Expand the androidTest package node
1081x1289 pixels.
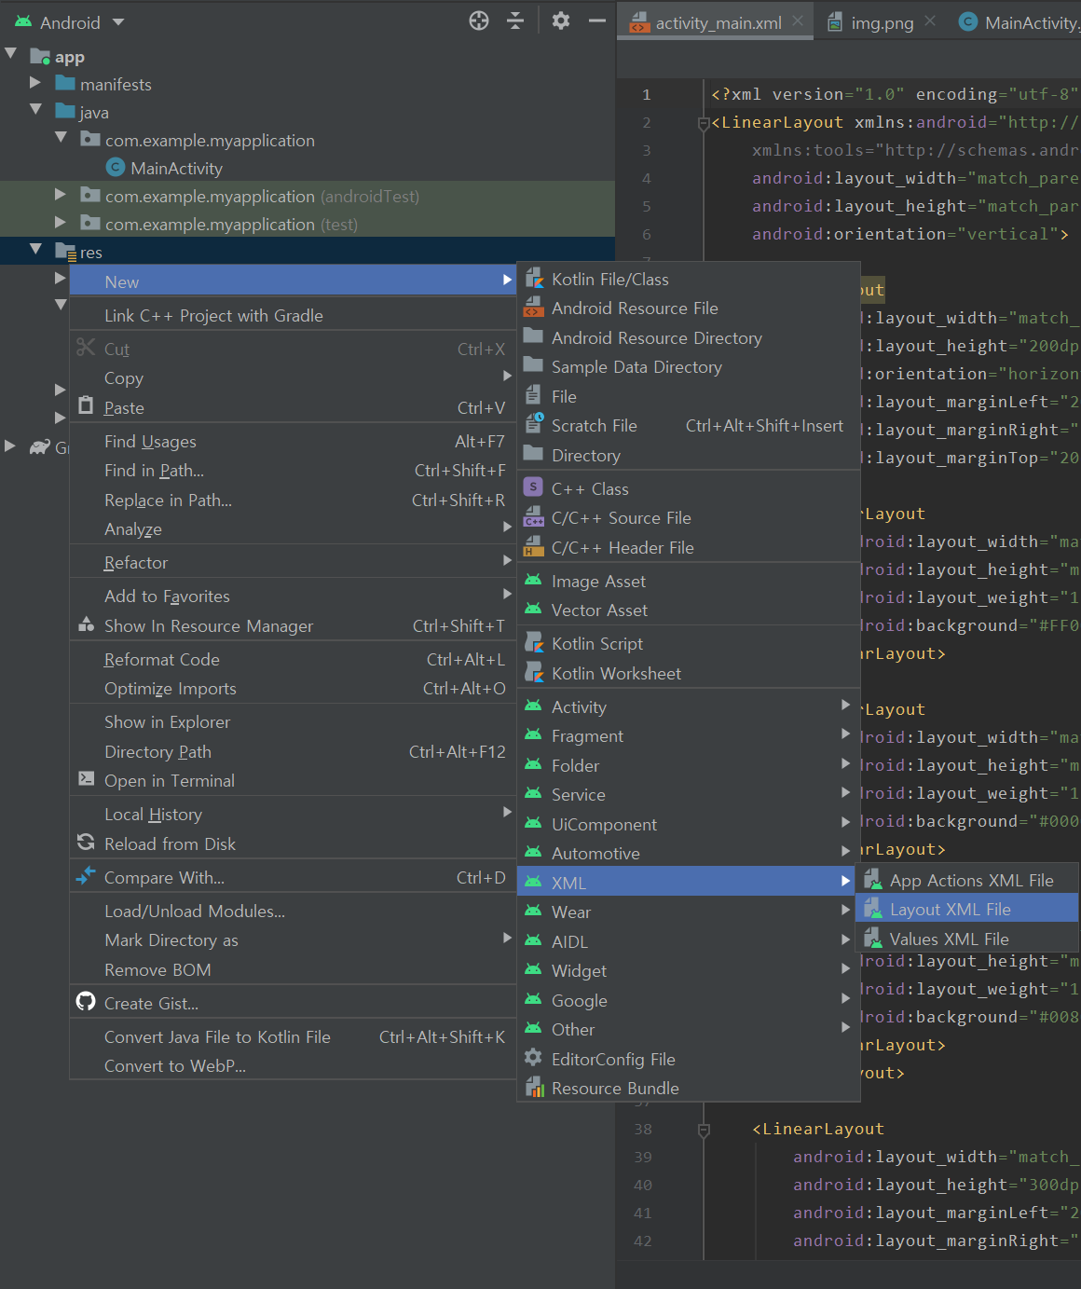(61, 195)
